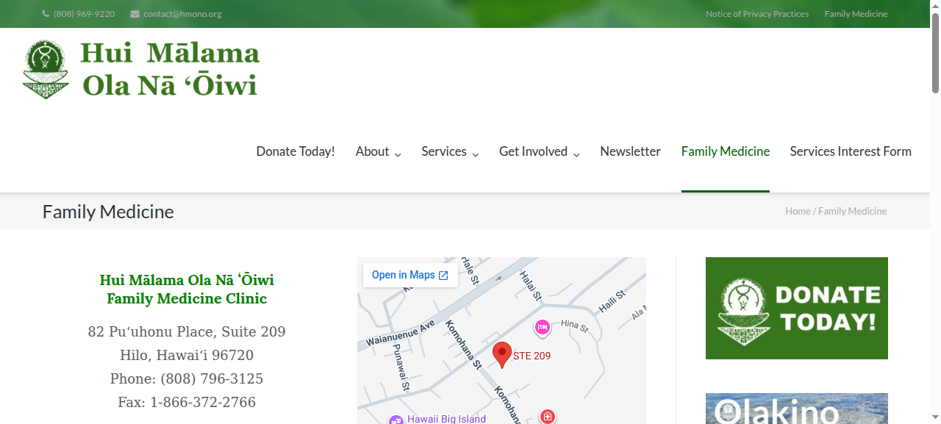Expand the Get Involved menu chevron
Screen dimensions: 941x424
pyautogui.click(x=576, y=154)
